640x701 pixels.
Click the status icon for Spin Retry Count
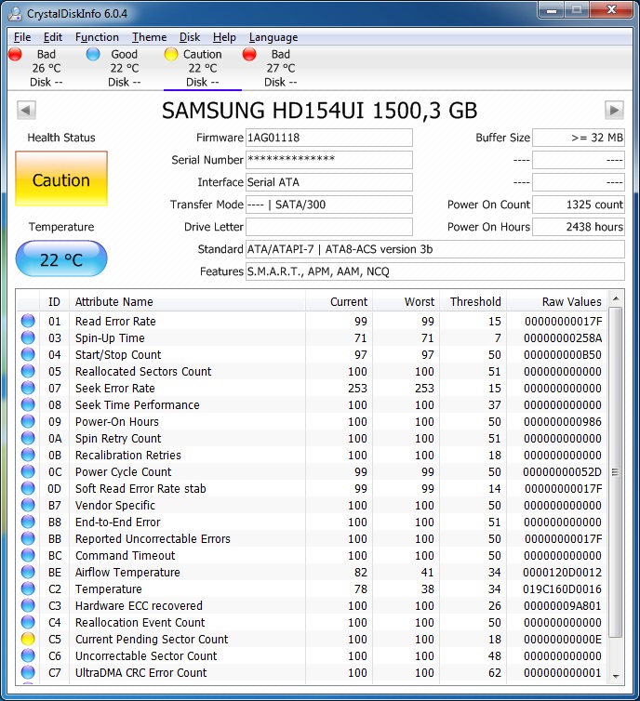[x=28, y=438]
